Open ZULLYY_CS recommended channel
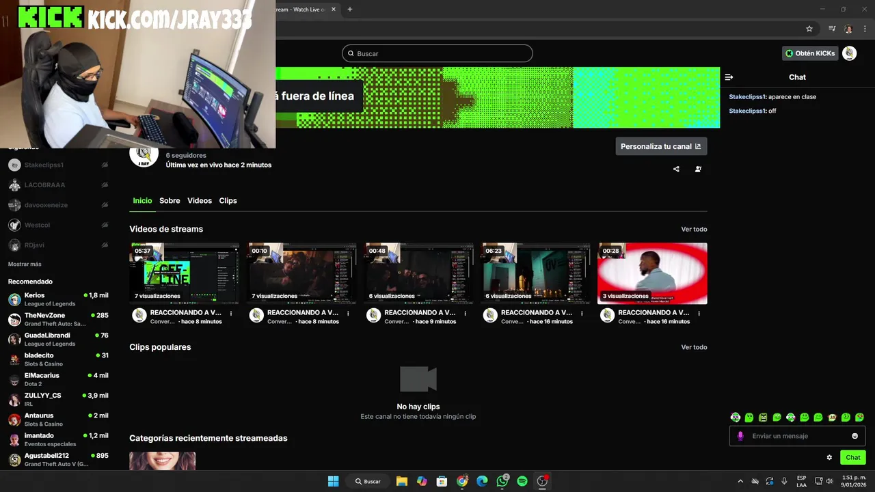This screenshot has width=875, height=492. [x=58, y=399]
